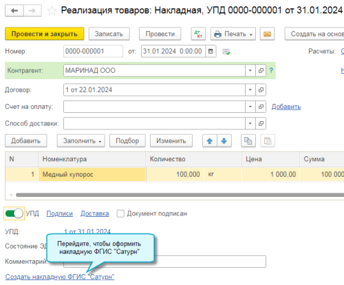Image resolution: width=344 pixels, height=285 pixels.
Task: Toggle the УПД switch
Action: [14, 213]
